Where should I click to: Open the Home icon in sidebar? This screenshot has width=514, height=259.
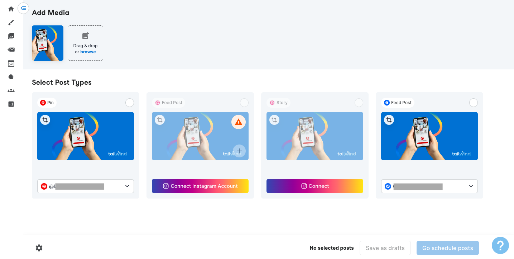11,9
